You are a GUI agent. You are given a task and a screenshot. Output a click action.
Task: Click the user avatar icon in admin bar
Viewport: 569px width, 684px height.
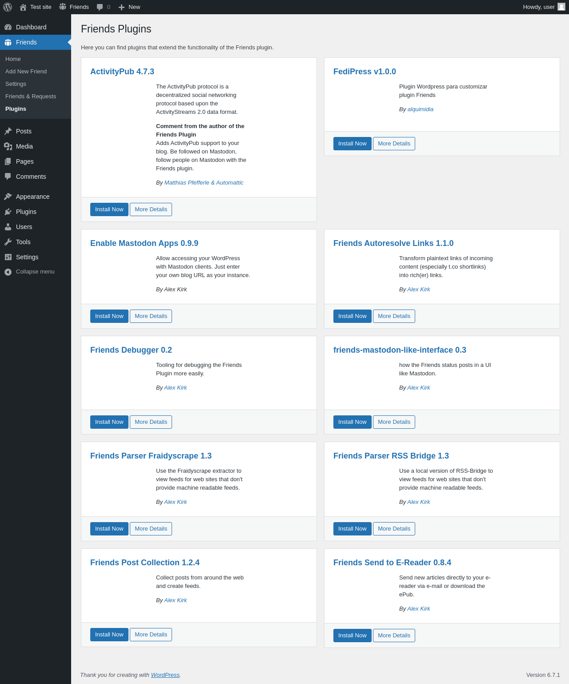(561, 7)
